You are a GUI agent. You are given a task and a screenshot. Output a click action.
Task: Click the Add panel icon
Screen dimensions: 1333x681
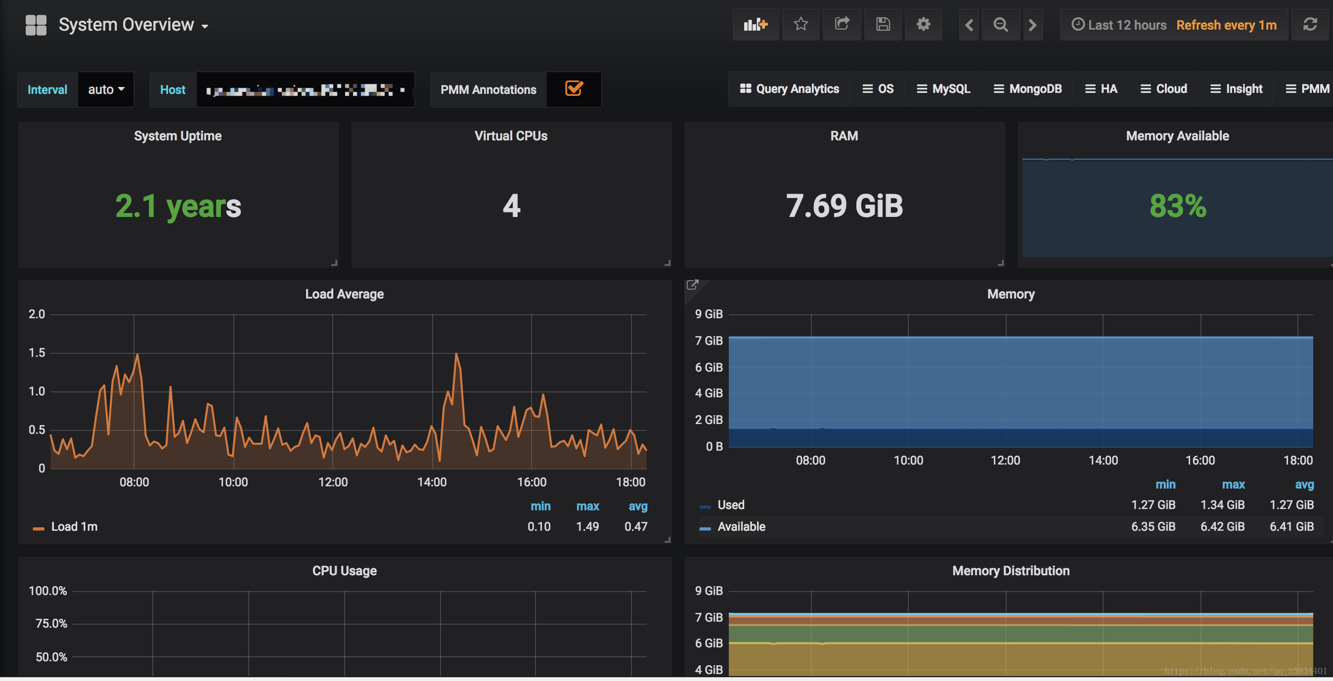tap(755, 24)
